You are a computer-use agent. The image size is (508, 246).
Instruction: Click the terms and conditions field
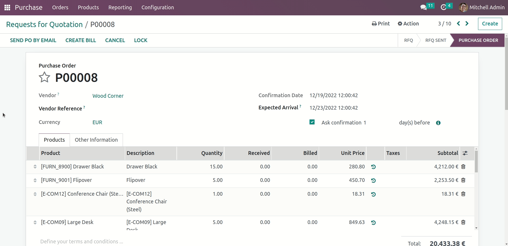click(x=82, y=241)
